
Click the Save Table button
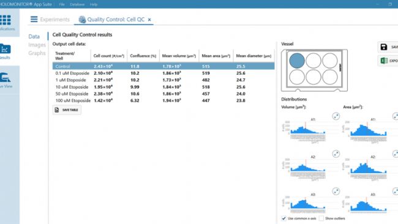point(67,110)
